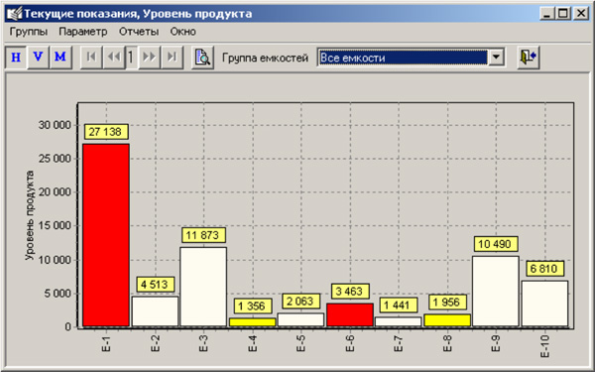This screenshot has height=372, width=595.
Task: Close the Текущие показания window
Action: [580, 14]
